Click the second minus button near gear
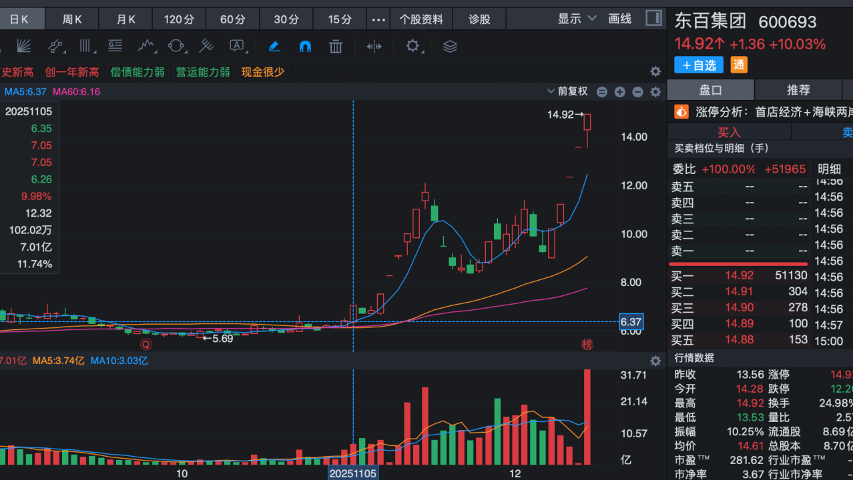853x480 pixels. 637,92
